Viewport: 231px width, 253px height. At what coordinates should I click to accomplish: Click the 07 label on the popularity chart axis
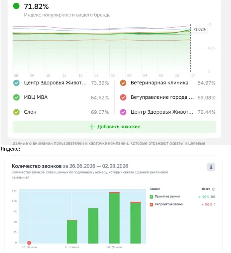[x=193, y=75]
